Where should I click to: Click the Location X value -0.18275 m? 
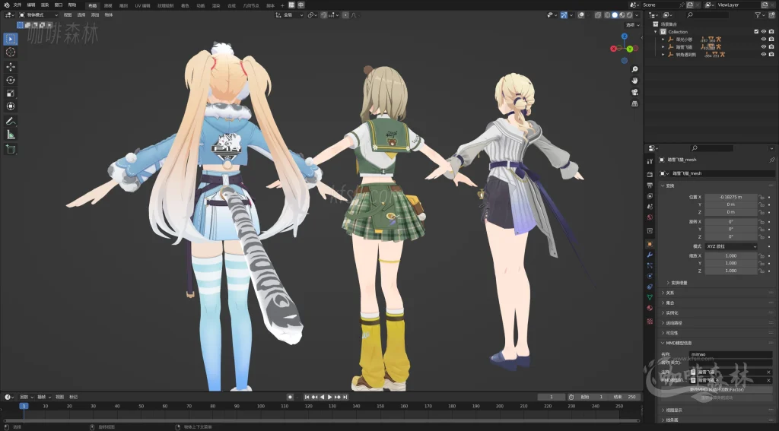pyautogui.click(x=731, y=197)
